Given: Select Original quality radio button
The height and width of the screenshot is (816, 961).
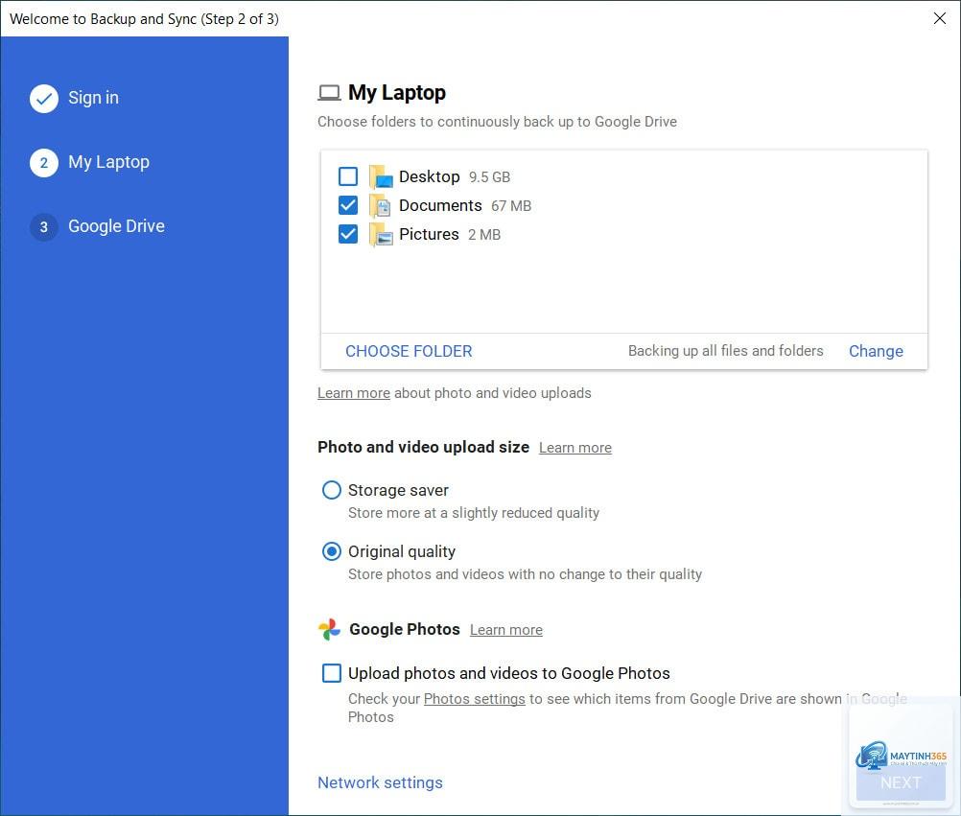Looking at the screenshot, I should (332, 551).
